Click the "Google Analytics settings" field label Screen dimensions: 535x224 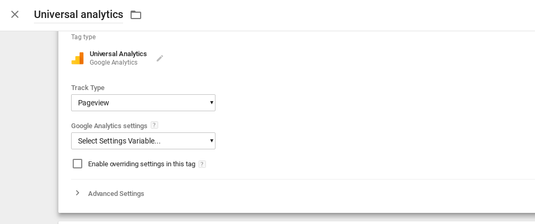click(x=109, y=126)
